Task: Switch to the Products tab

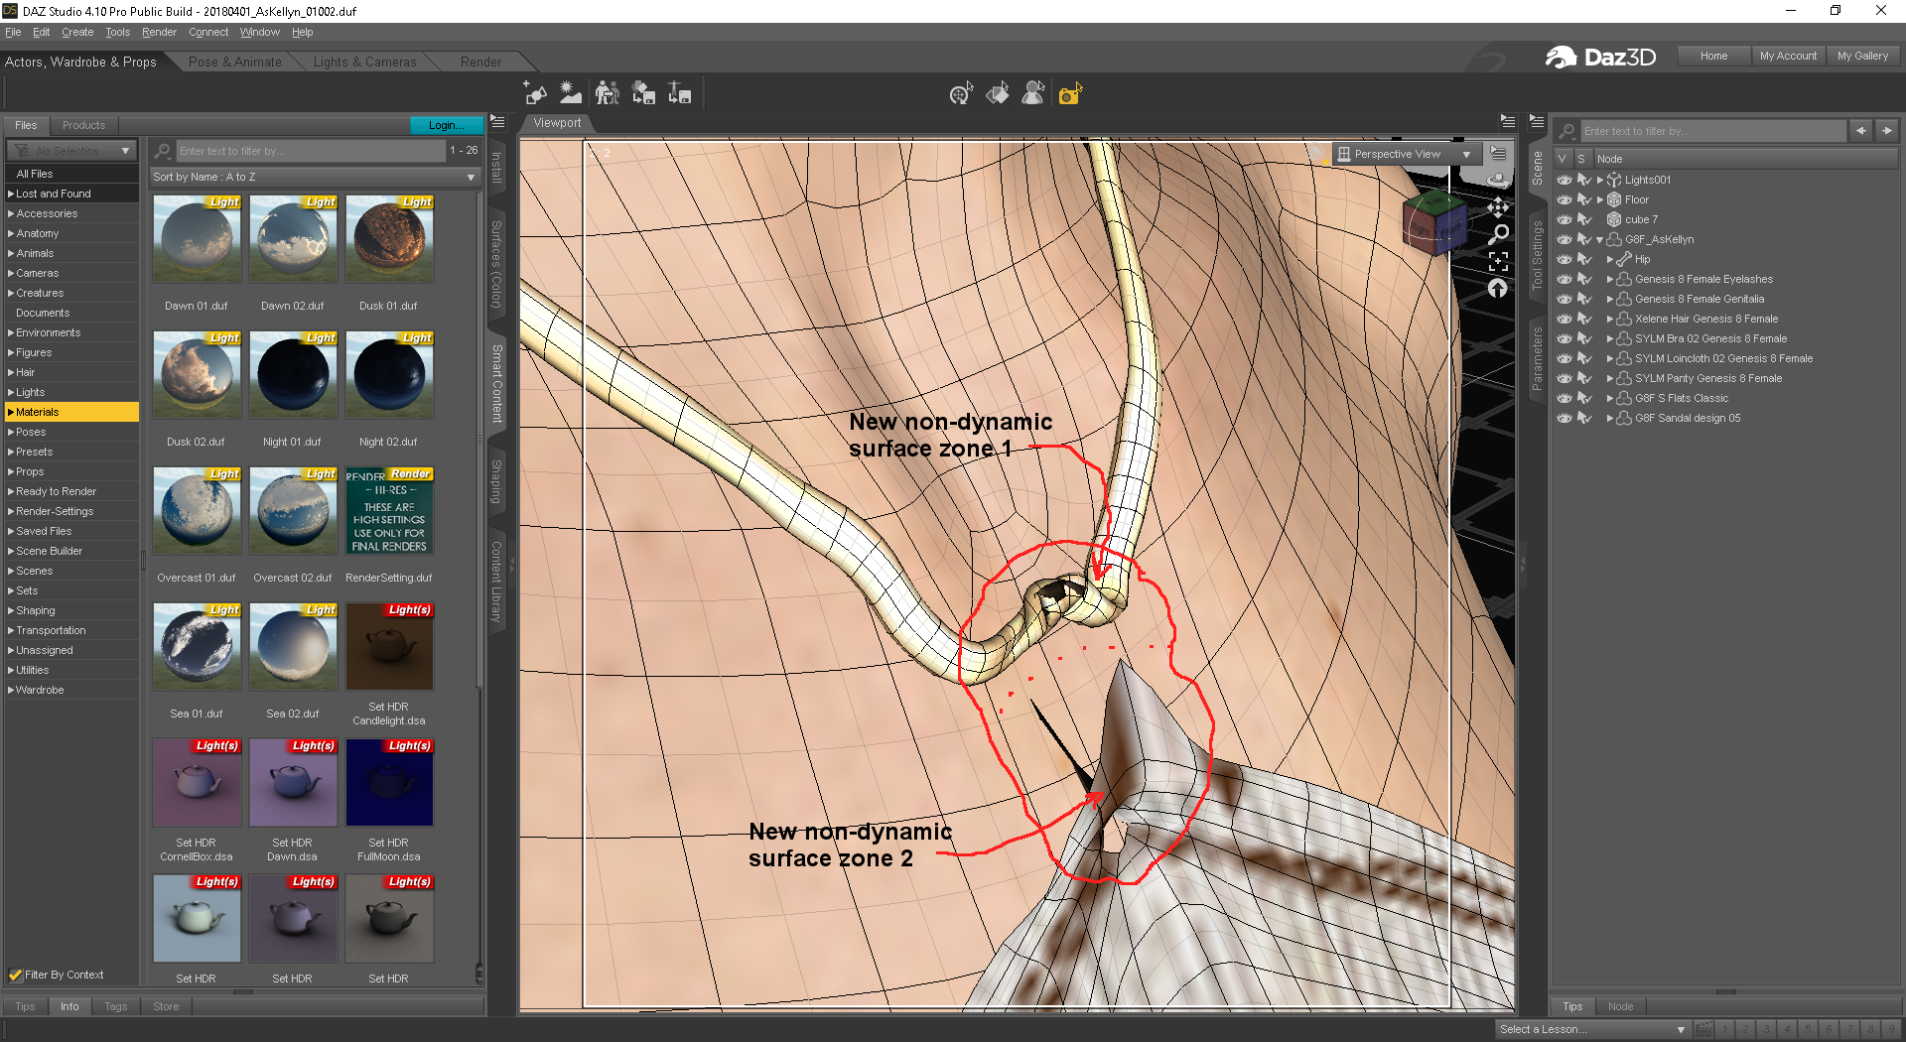Action: click(x=83, y=125)
